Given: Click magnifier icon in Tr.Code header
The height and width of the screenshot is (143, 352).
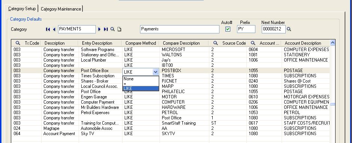Looking at the screenshot, I should [18, 43].
